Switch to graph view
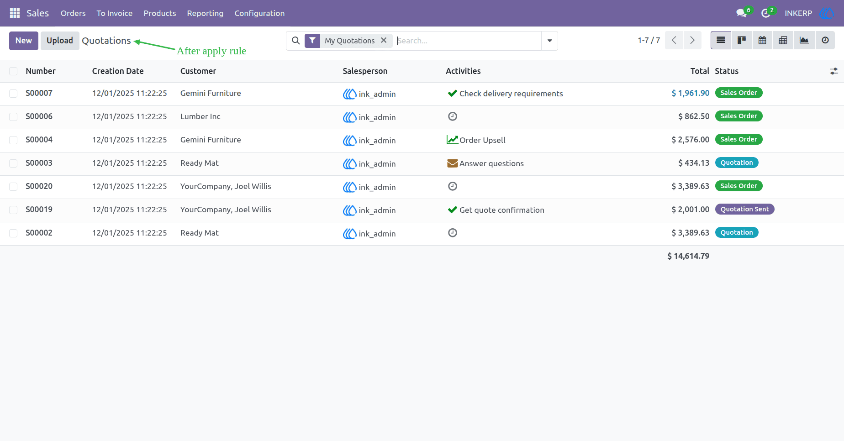The height and width of the screenshot is (441, 844). click(x=804, y=40)
